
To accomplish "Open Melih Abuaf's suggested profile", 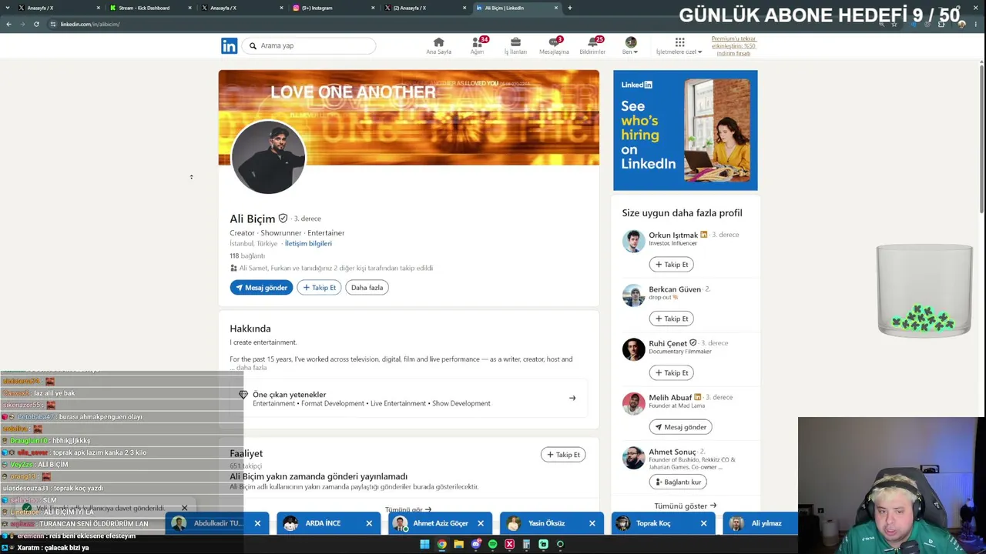I will 670,398.
